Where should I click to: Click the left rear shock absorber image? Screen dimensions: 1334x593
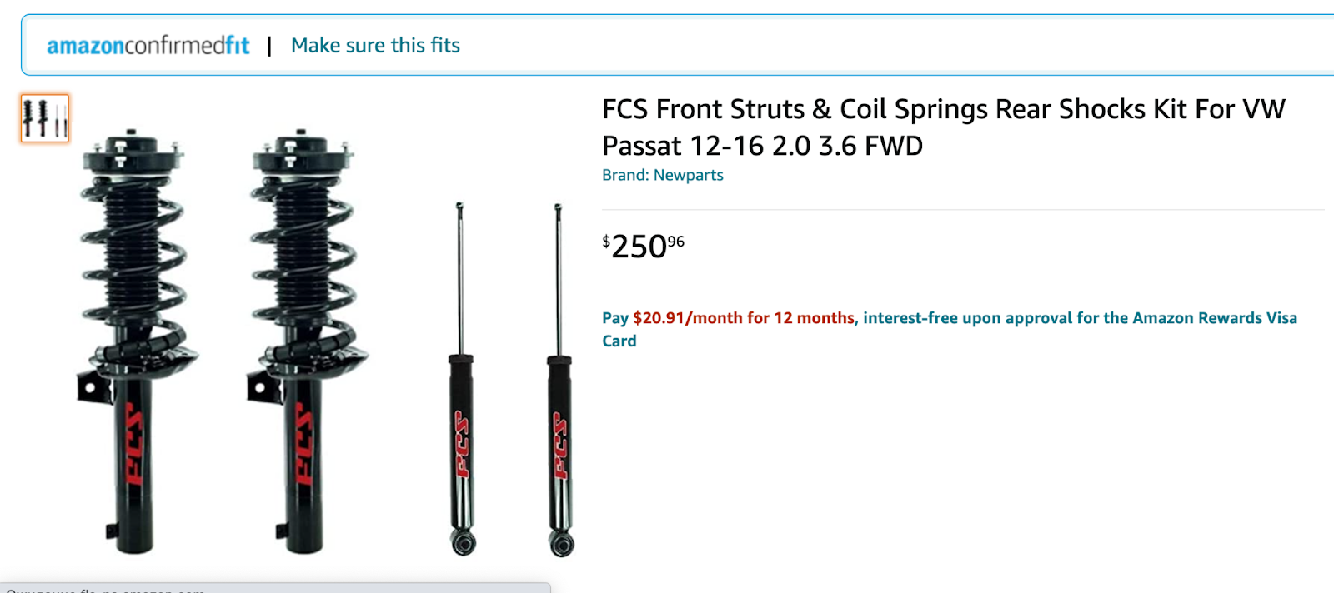(461, 379)
